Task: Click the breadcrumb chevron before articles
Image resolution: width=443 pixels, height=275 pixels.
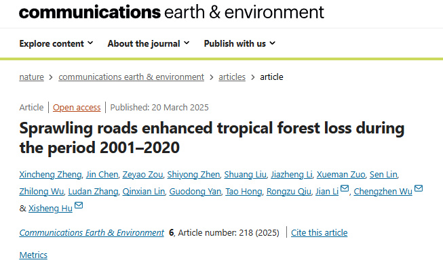Action: point(211,77)
